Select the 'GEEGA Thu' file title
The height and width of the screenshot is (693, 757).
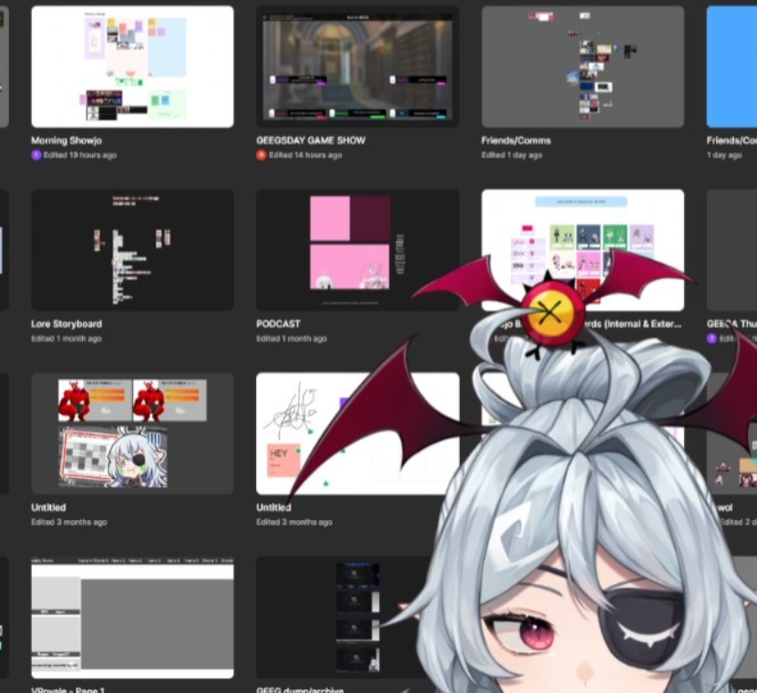(731, 324)
